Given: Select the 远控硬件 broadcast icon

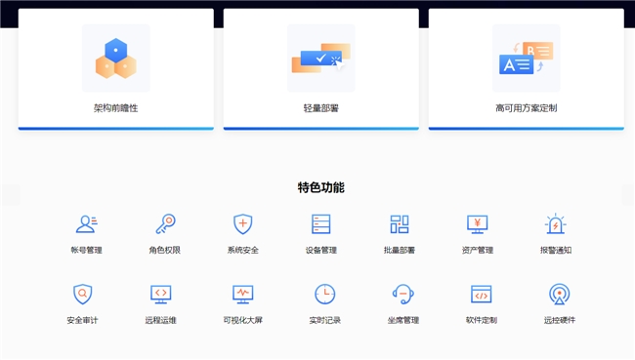Looking at the screenshot, I should pyautogui.click(x=559, y=294).
